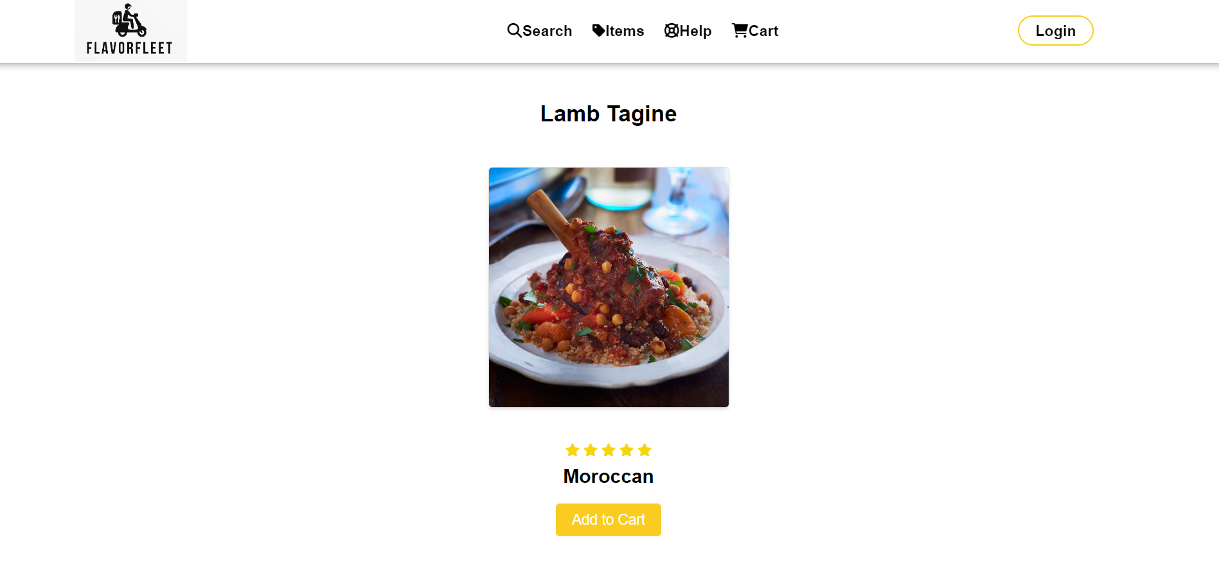Click the Login button
The image size is (1219, 569).
coord(1055,31)
